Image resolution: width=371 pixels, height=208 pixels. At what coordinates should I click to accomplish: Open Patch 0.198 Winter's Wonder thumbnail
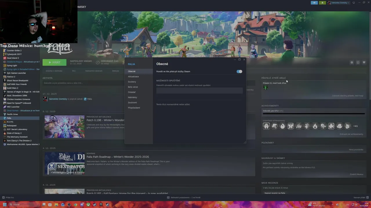click(65, 127)
